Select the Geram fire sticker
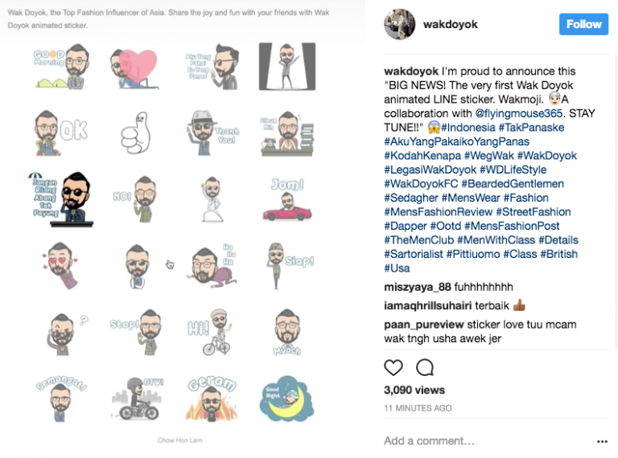The image size is (618, 458). [212, 399]
